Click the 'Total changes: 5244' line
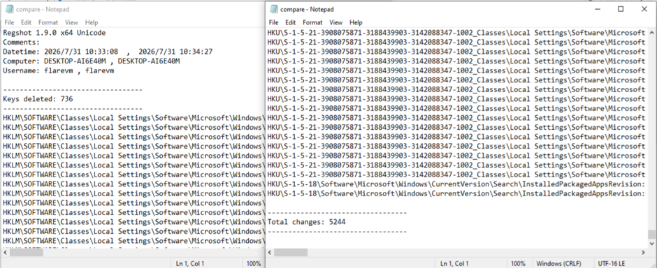 pos(306,222)
